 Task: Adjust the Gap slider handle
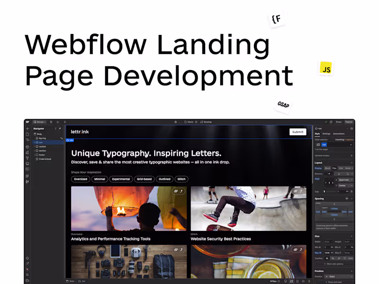pyautogui.click(x=325, y=192)
